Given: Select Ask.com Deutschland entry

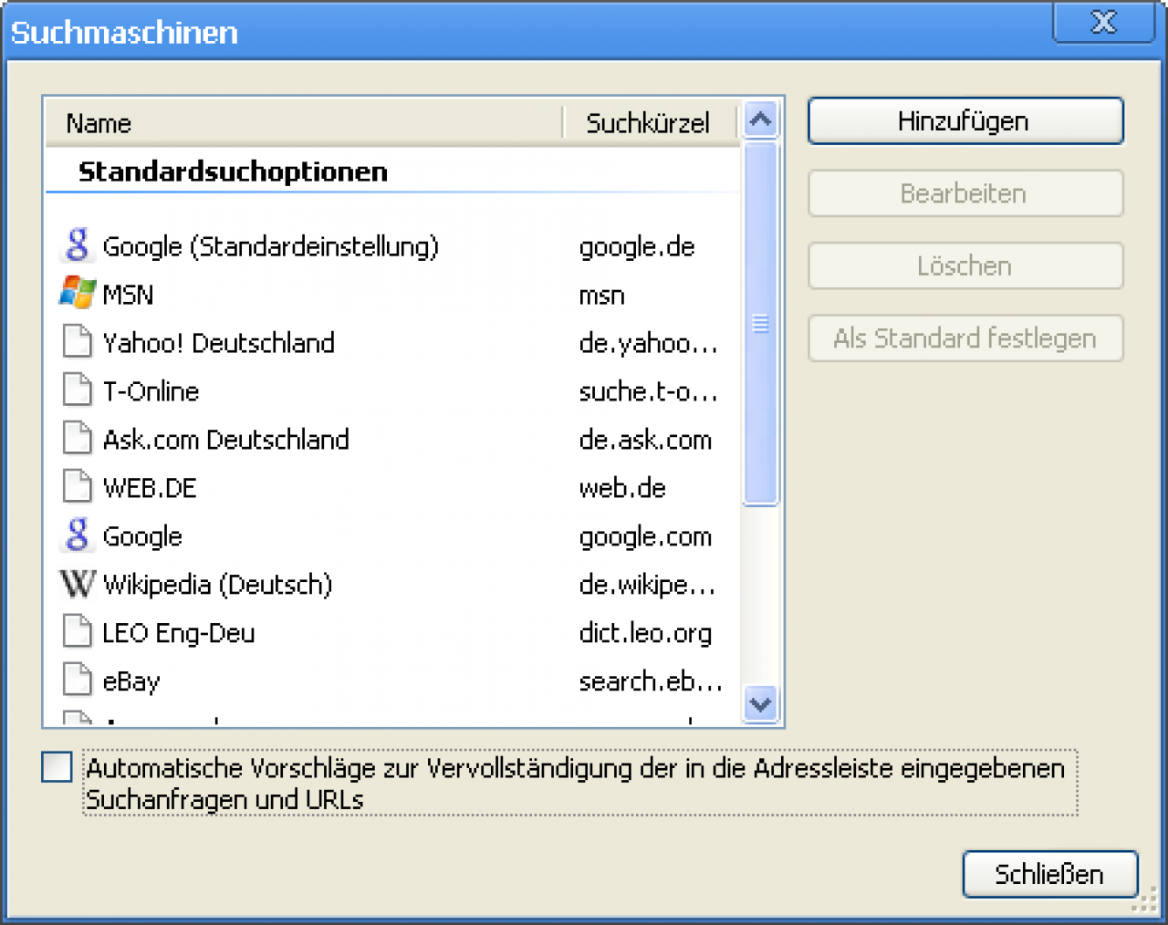Looking at the screenshot, I should (x=393, y=440).
